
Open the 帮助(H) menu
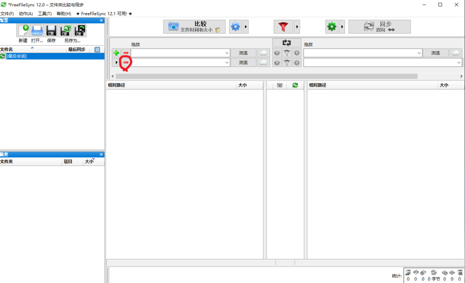coord(64,14)
